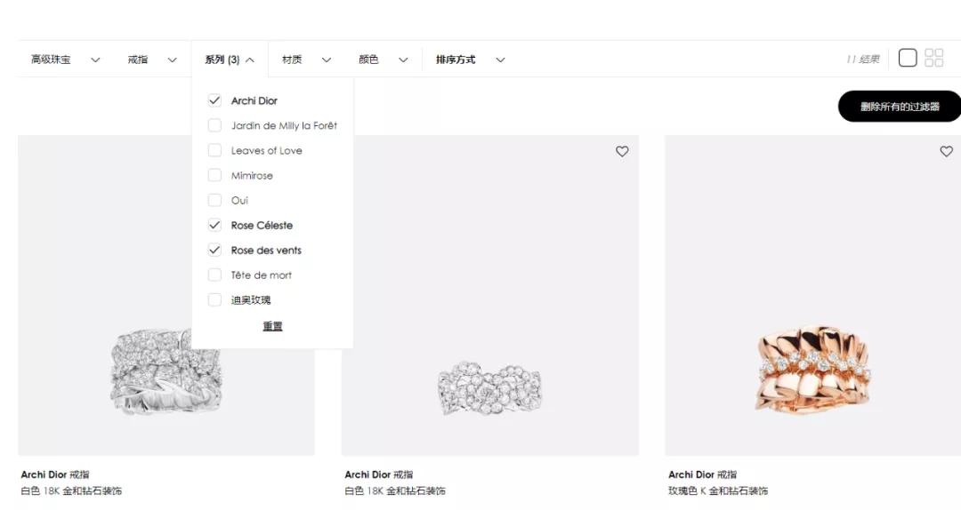Click 删除所有的过滤器 button
The image size is (961, 510).
(899, 107)
